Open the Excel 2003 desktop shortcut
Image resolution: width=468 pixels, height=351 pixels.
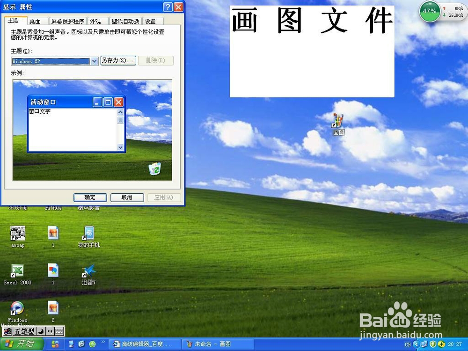pos(17,274)
